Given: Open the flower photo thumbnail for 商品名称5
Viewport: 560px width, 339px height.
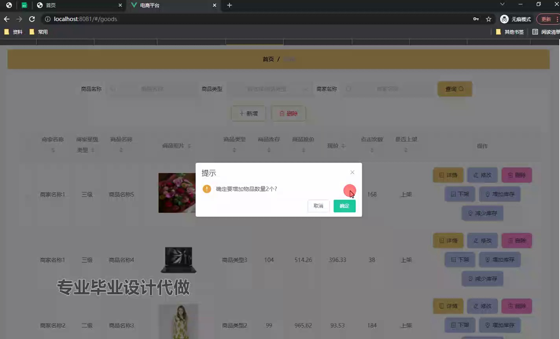Looking at the screenshot, I should 177,193.
